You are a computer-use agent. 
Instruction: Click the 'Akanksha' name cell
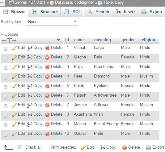pos(83,114)
